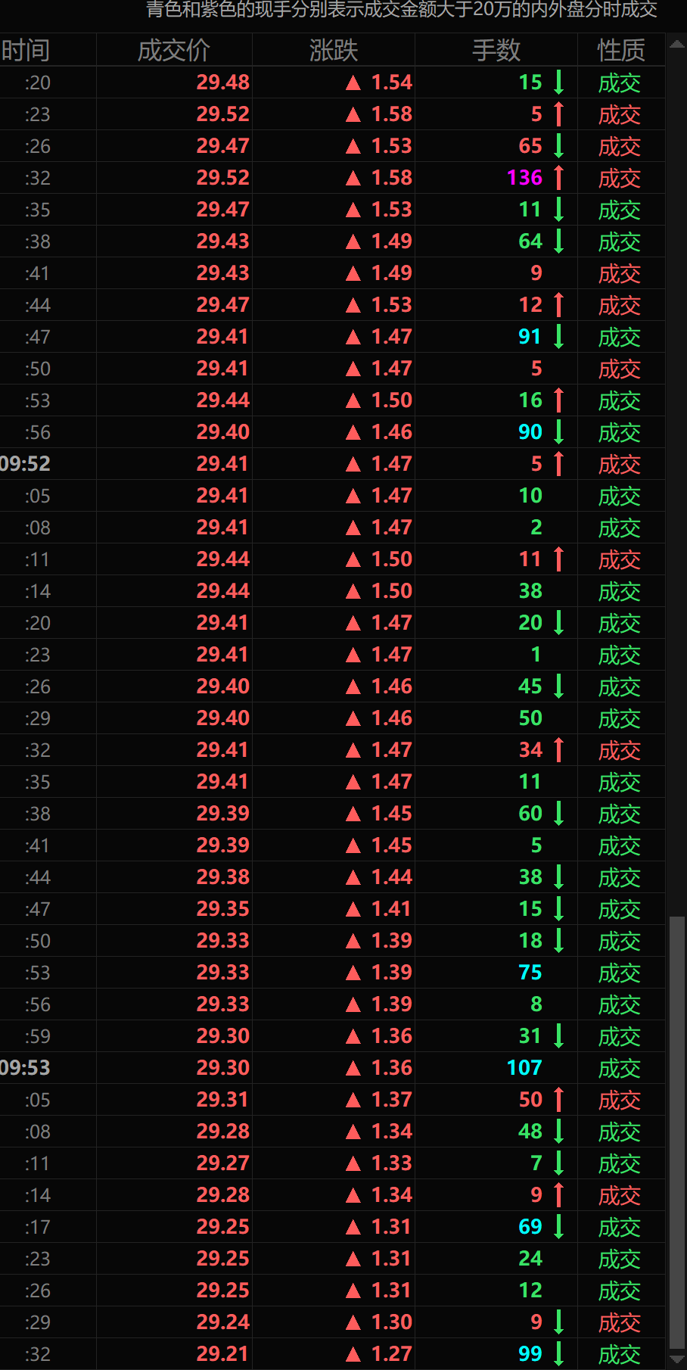Click the cyan volume value 69
This screenshot has width=687, height=1370.
[x=530, y=1227]
